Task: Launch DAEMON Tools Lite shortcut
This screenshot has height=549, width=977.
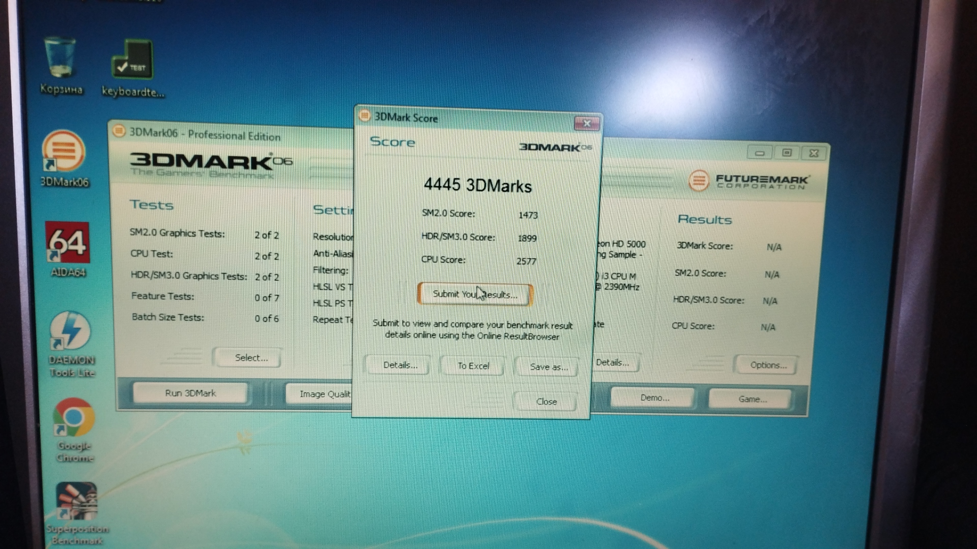Action: pyautogui.click(x=71, y=344)
